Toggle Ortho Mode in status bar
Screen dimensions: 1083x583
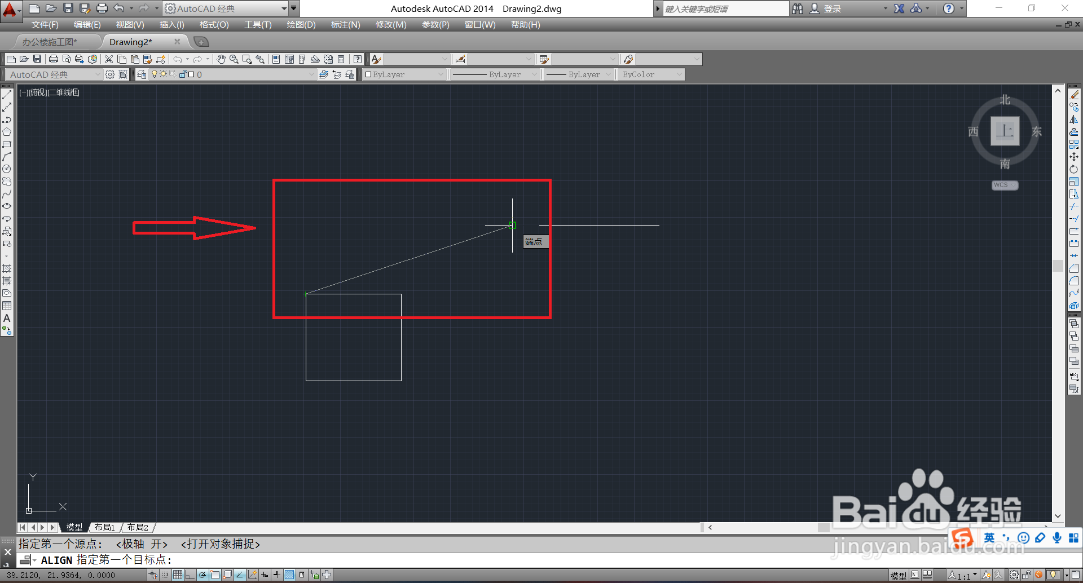tap(190, 575)
